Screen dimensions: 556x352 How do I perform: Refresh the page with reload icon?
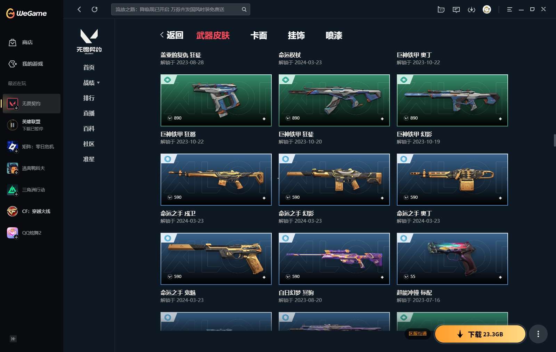[95, 9]
